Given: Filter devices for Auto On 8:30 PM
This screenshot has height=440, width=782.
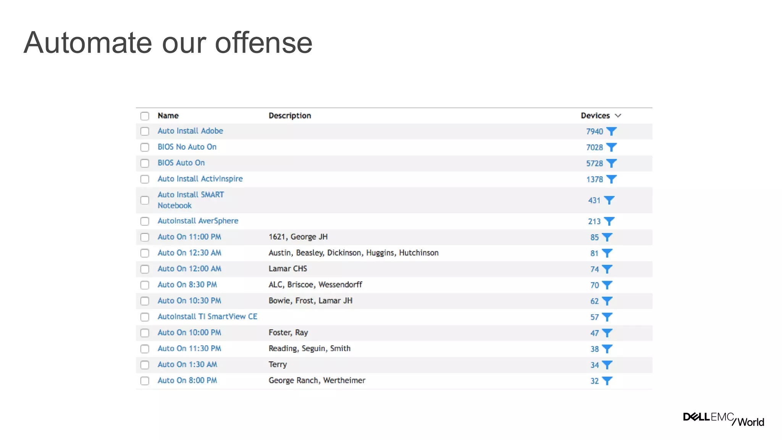Looking at the screenshot, I should [x=607, y=285].
